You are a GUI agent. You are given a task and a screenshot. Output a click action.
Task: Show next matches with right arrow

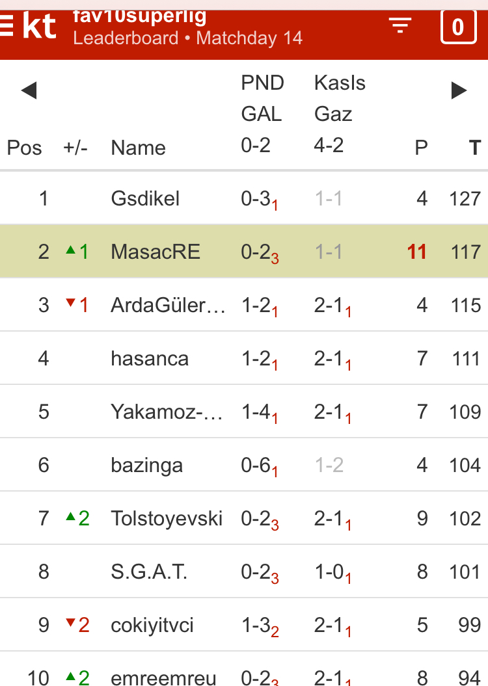click(459, 91)
